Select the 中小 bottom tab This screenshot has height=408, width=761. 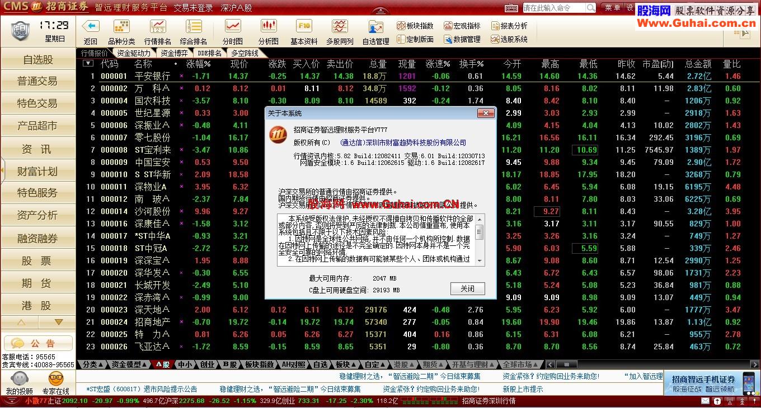pos(184,364)
